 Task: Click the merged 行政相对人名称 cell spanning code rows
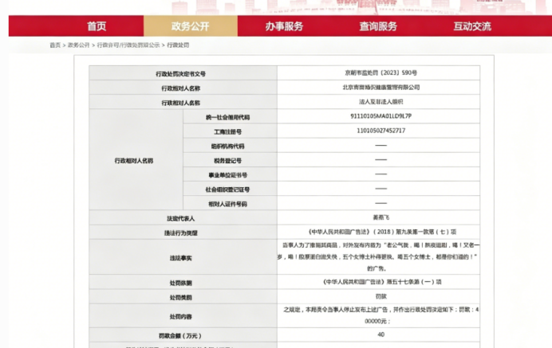[x=136, y=160]
